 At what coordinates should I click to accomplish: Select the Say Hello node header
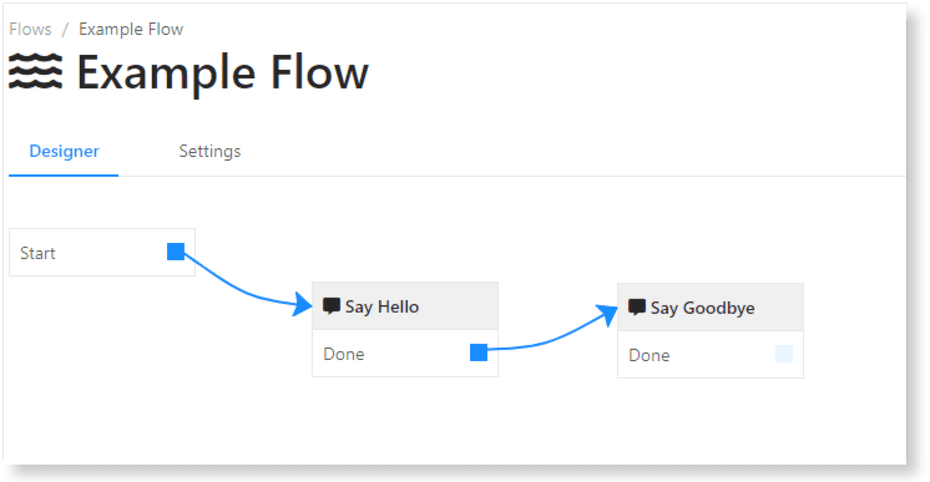click(x=405, y=306)
